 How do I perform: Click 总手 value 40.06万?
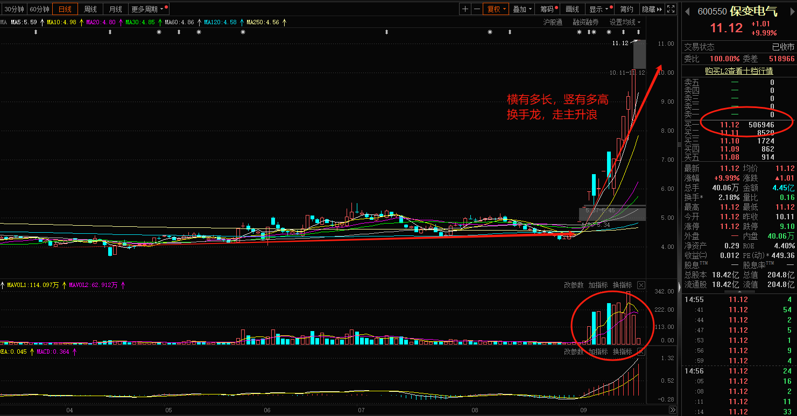coord(726,188)
